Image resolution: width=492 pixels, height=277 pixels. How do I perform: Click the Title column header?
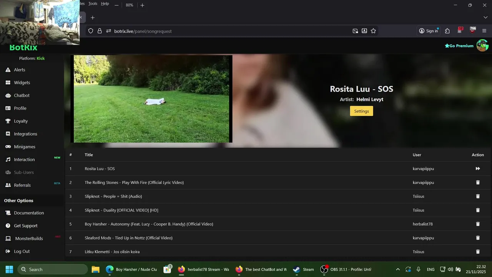pyautogui.click(x=89, y=155)
